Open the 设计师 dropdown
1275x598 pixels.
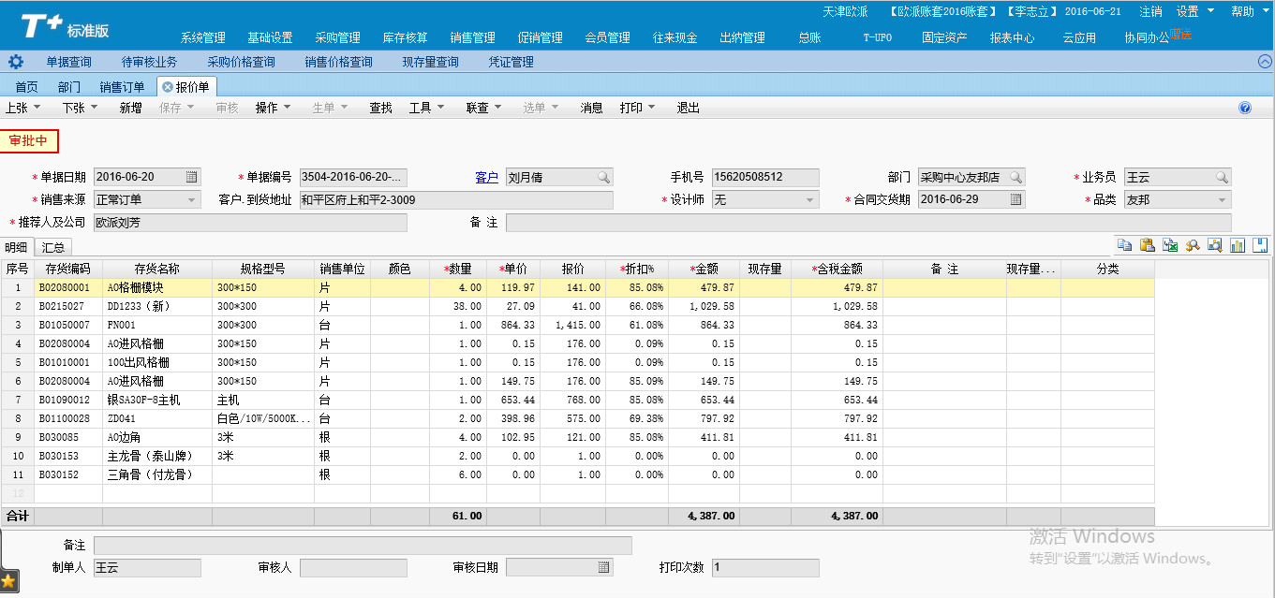(810, 199)
